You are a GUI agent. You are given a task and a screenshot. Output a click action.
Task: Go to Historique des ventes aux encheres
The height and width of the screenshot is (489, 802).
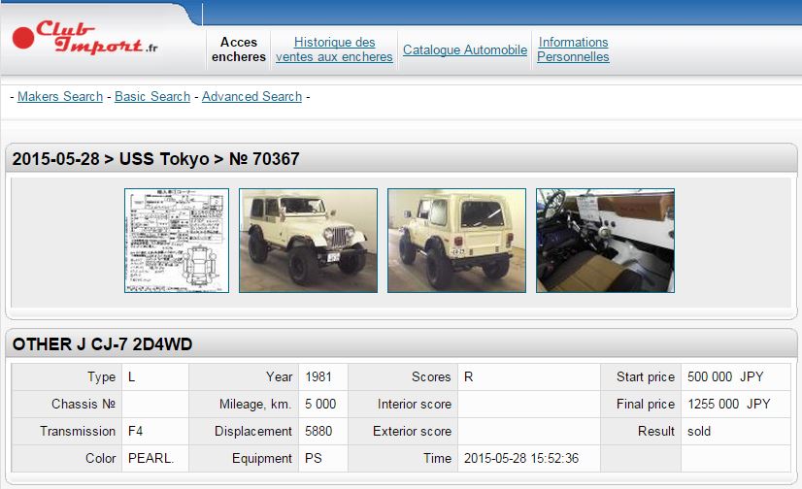(334, 49)
